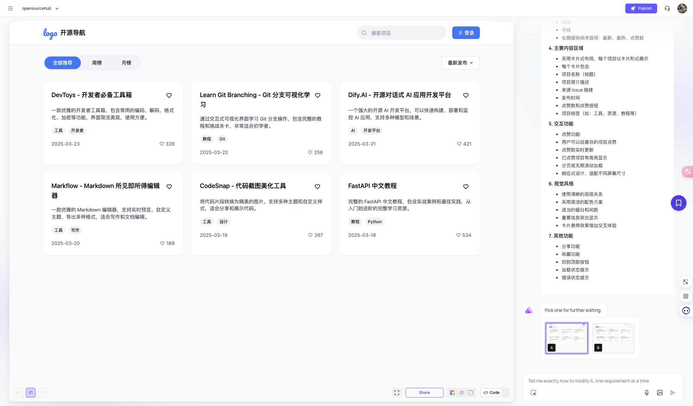Click the Python tag on FastAPI card
The height and width of the screenshot is (406, 693).
pyautogui.click(x=375, y=222)
